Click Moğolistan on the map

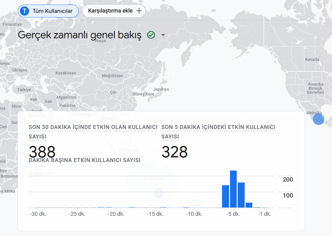click(112, 76)
